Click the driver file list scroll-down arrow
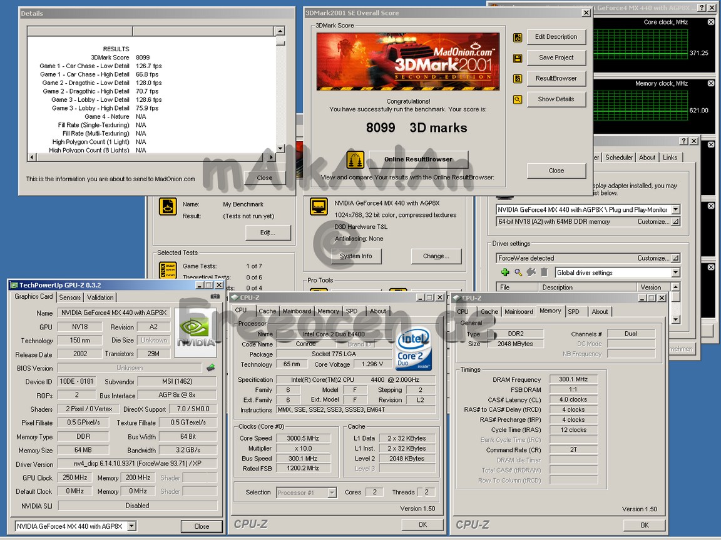The image size is (721, 540). [675, 319]
